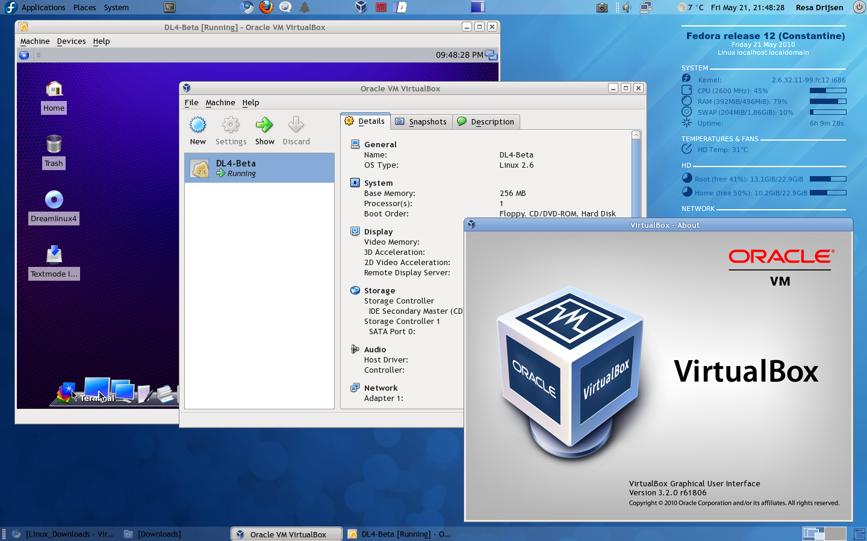
Task: Switch to the Details tab
Action: coord(365,121)
